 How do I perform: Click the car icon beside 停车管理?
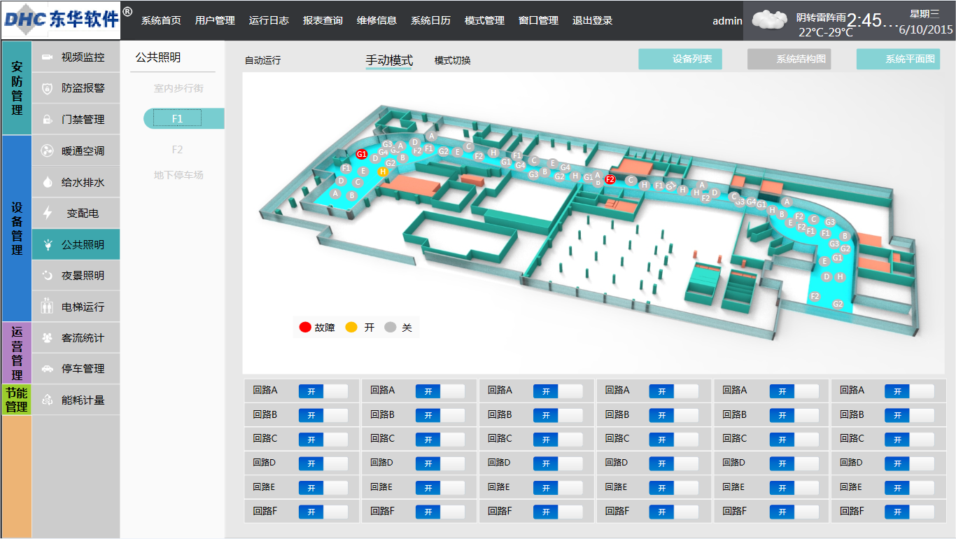[47, 369]
